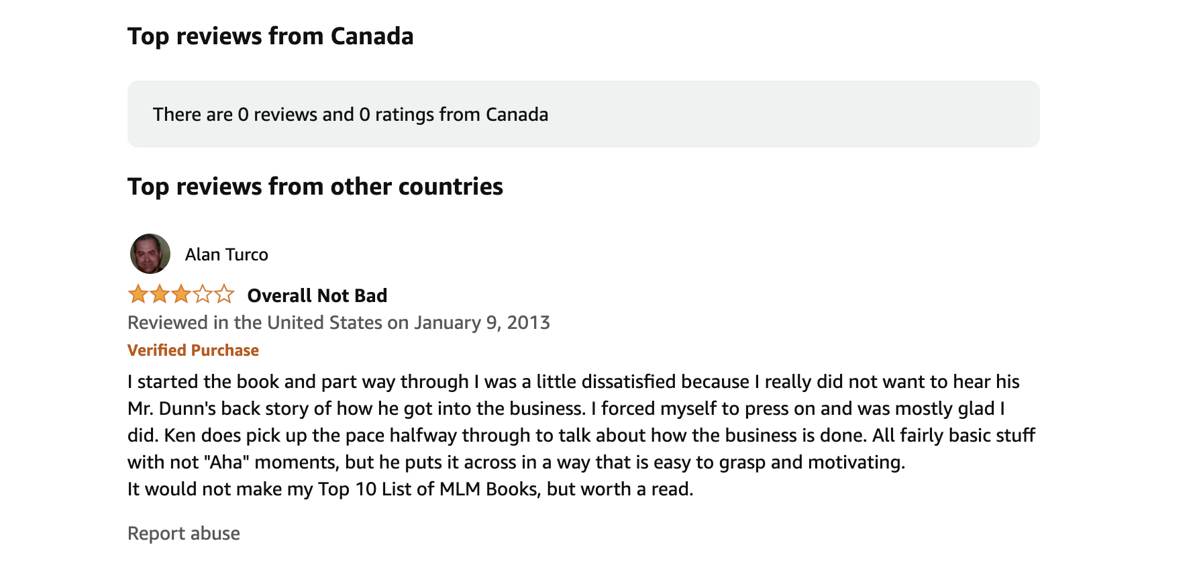The image size is (1197, 584).
Task: Click the third filled star icon
Action: [x=181, y=294]
